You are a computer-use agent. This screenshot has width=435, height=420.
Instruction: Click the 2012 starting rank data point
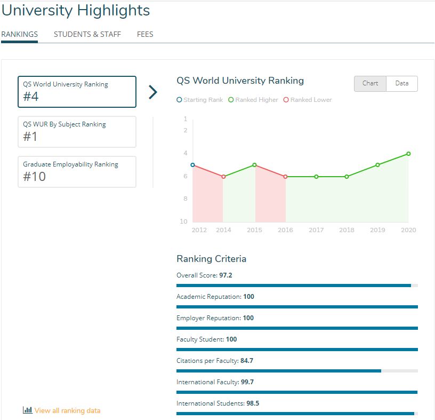tap(192, 165)
